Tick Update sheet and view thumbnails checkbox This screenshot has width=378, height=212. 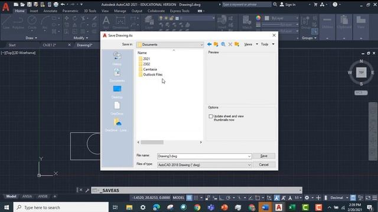[x=211, y=117]
